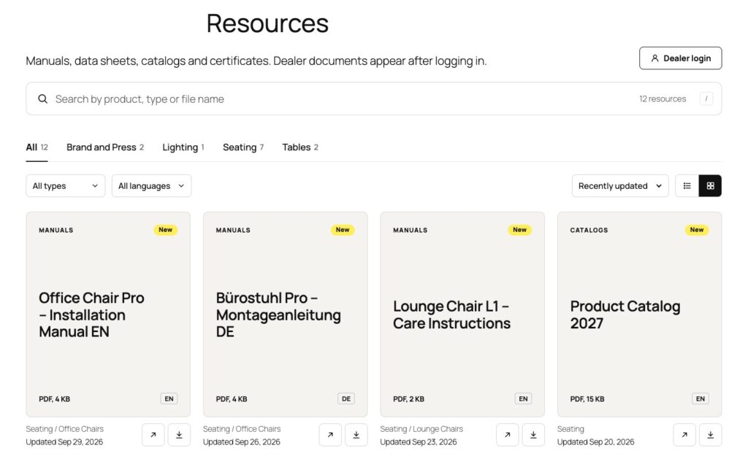Click 'Seating / Lounge Chairs' category text
748x467 pixels.
421,429
